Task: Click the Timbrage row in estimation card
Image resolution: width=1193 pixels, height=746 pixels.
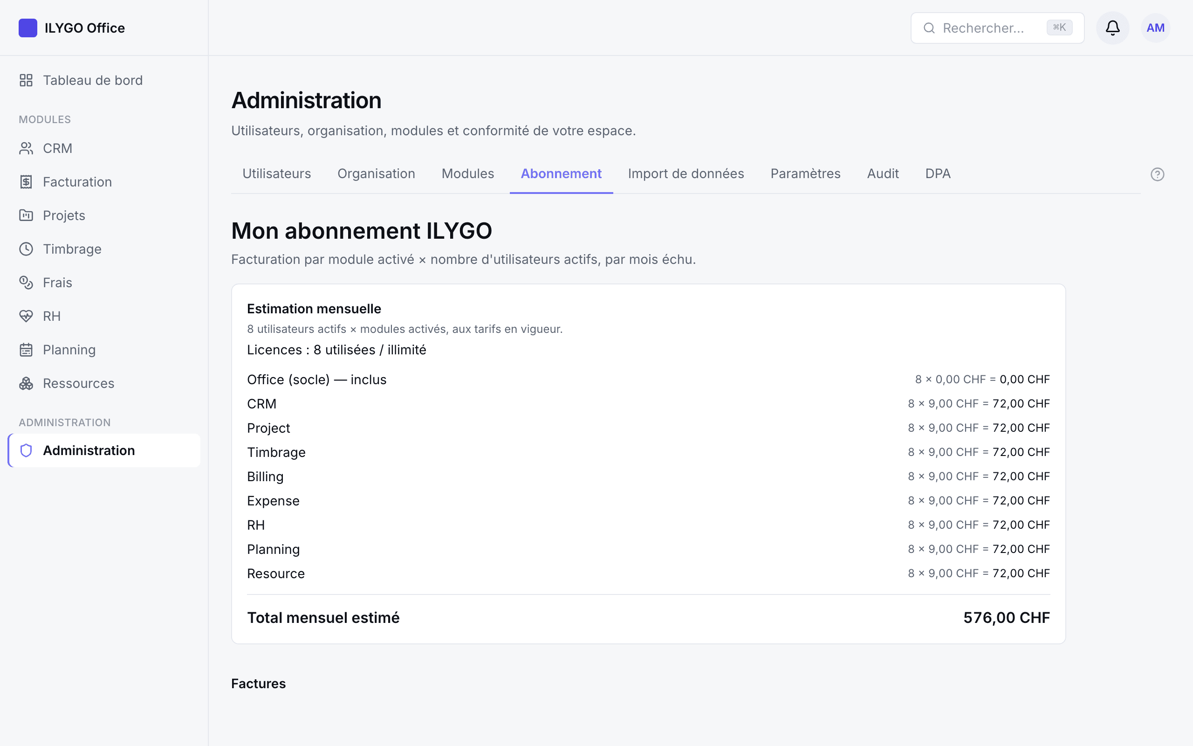Action: [x=648, y=452]
